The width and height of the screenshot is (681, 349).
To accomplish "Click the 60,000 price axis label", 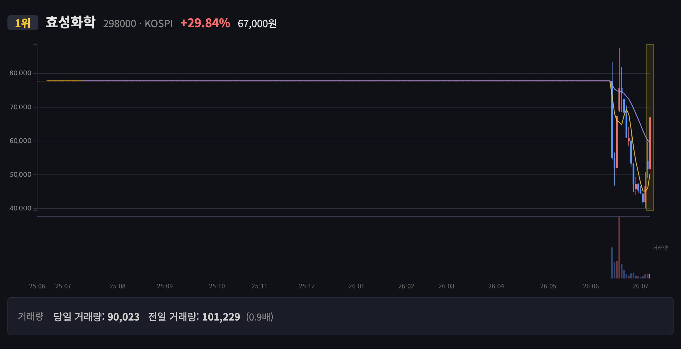I will click(x=20, y=141).
